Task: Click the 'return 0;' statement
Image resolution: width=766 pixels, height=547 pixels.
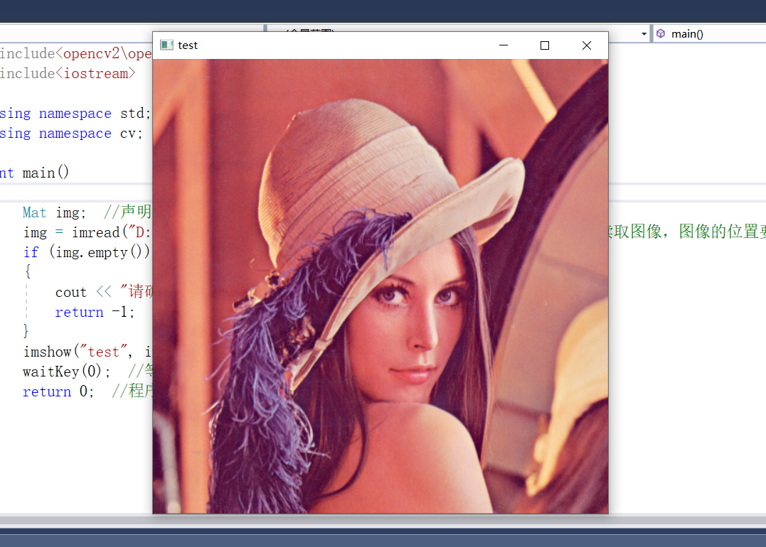Action: coord(58,392)
